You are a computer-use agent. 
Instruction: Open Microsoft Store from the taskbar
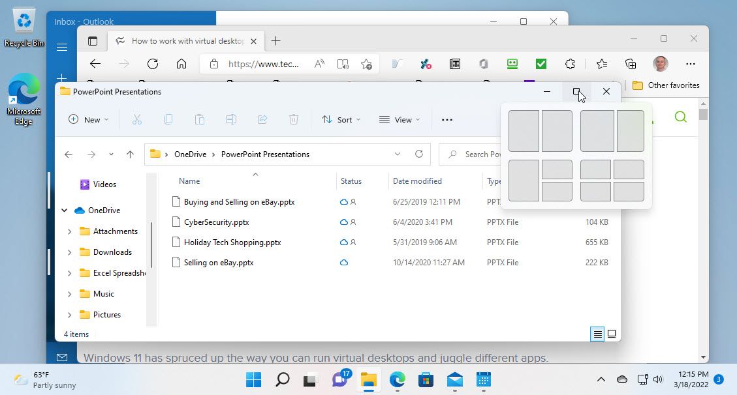click(x=426, y=379)
